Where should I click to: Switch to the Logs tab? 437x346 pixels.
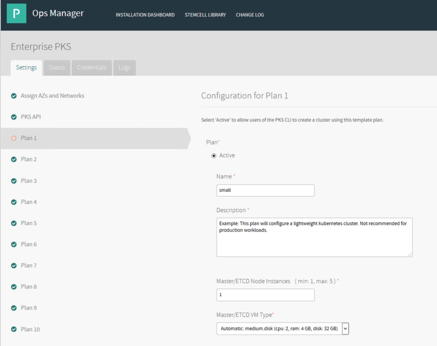coord(124,68)
